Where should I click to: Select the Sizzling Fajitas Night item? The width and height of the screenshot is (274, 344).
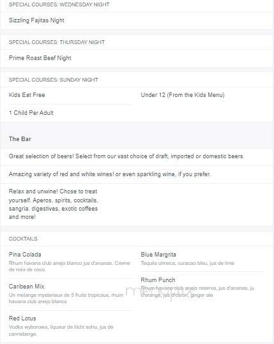(x=36, y=20)
